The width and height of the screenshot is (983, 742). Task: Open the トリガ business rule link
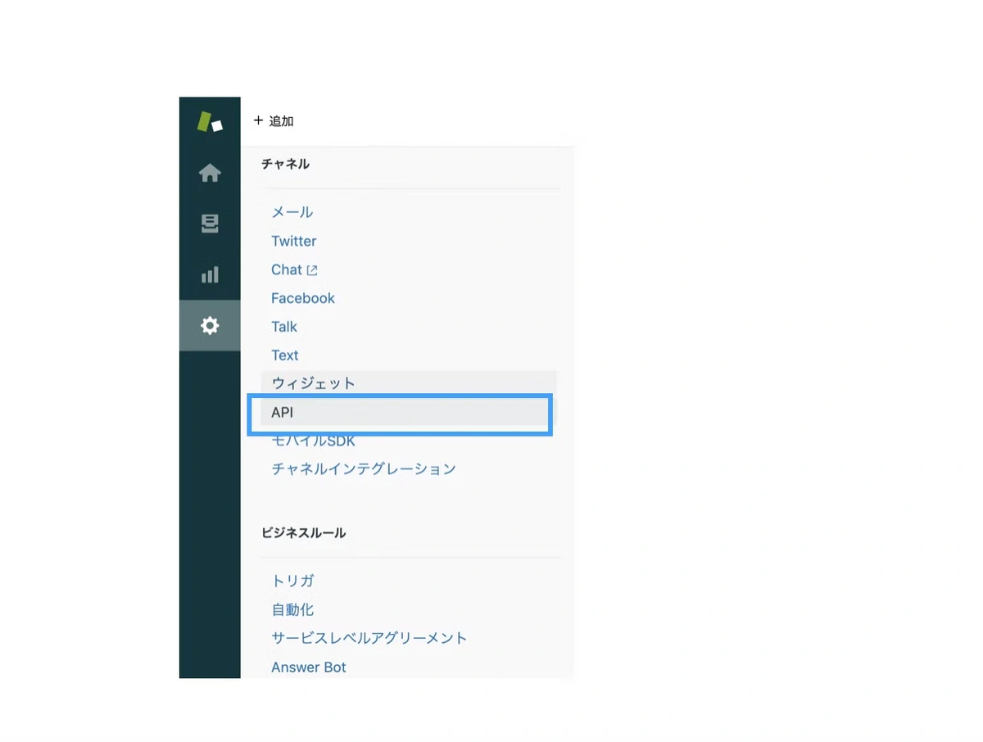[293, 581]
